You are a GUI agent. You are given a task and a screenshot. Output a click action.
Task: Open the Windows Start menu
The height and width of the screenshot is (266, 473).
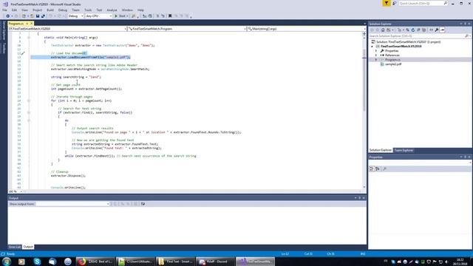tap(6, 261)
